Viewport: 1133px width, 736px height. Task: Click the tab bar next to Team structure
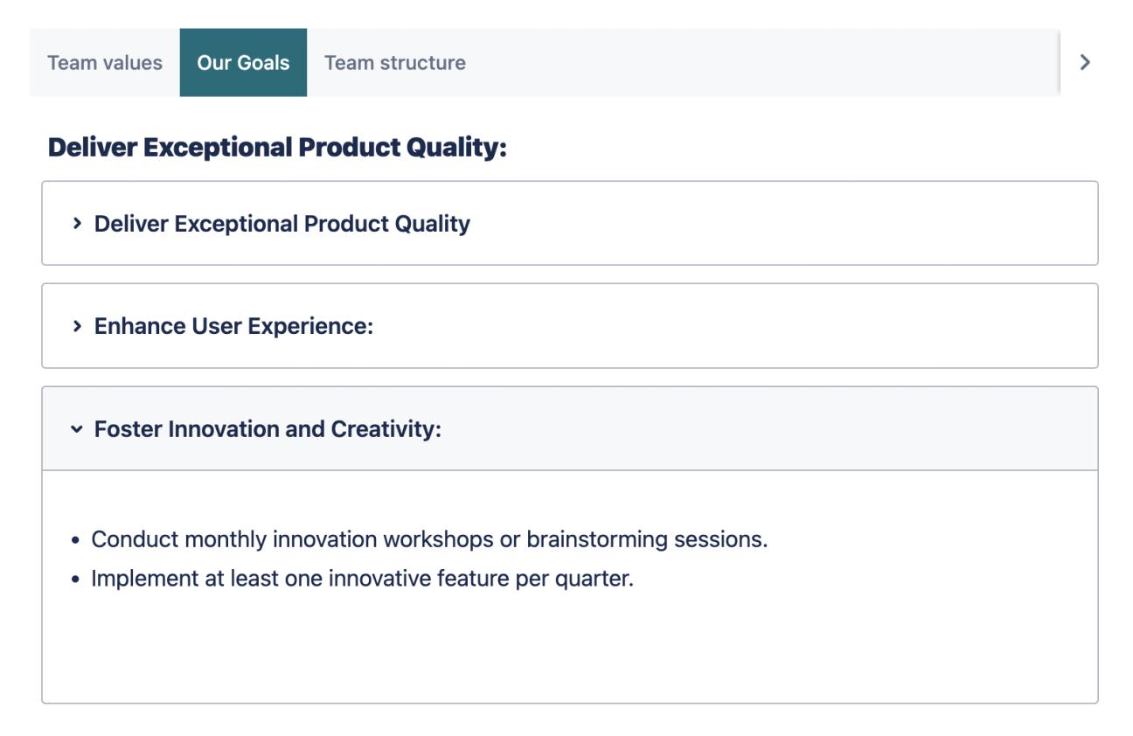click(x=699, y=63)
